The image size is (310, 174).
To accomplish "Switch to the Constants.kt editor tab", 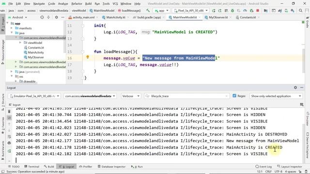I will 248,17.
